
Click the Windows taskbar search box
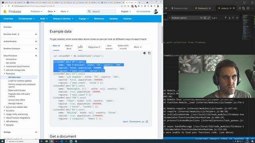pos(22,141)
